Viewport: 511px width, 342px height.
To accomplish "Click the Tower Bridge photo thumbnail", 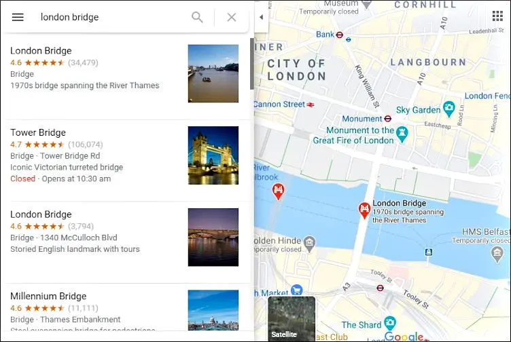I will pyautogui.click(x=213, y=155).
